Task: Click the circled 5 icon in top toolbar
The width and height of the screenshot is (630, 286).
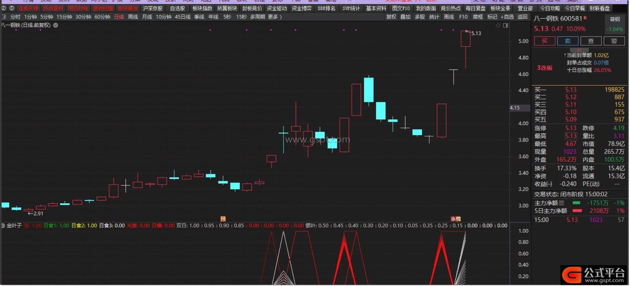Action: [x=12, y=8]
